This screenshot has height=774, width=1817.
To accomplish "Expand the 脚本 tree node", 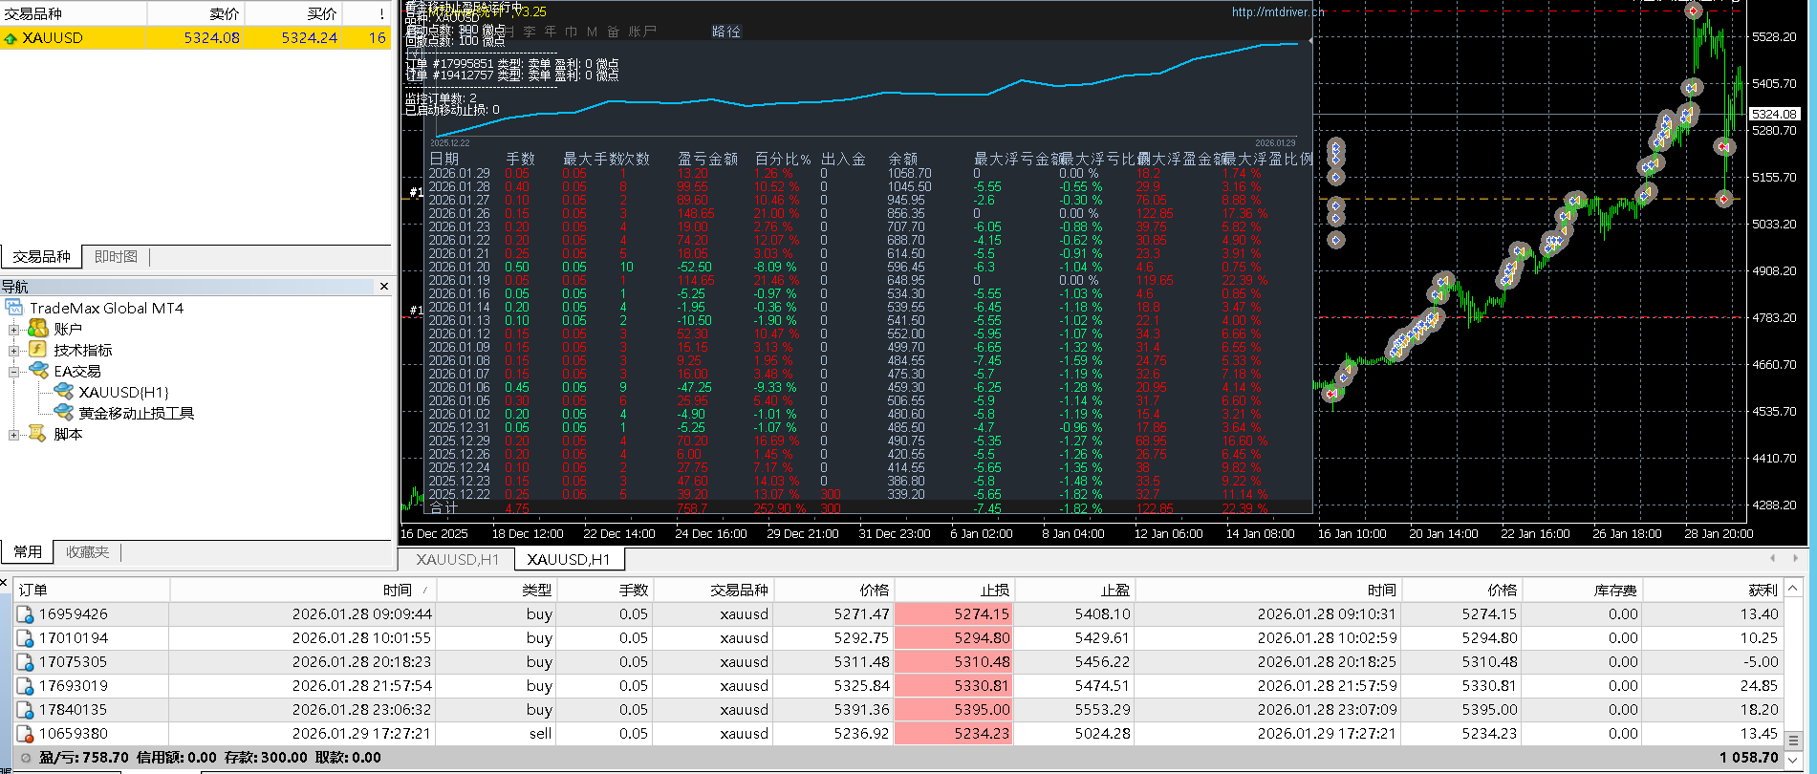I will tap(13, 435).
